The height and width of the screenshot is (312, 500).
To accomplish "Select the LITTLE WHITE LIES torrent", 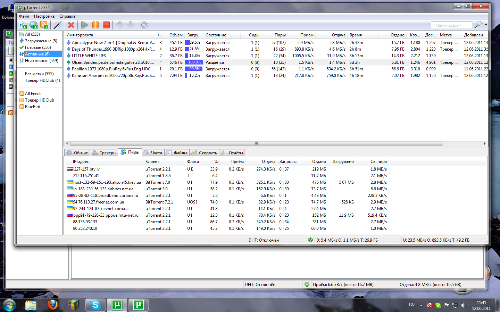I will point(276,56).
